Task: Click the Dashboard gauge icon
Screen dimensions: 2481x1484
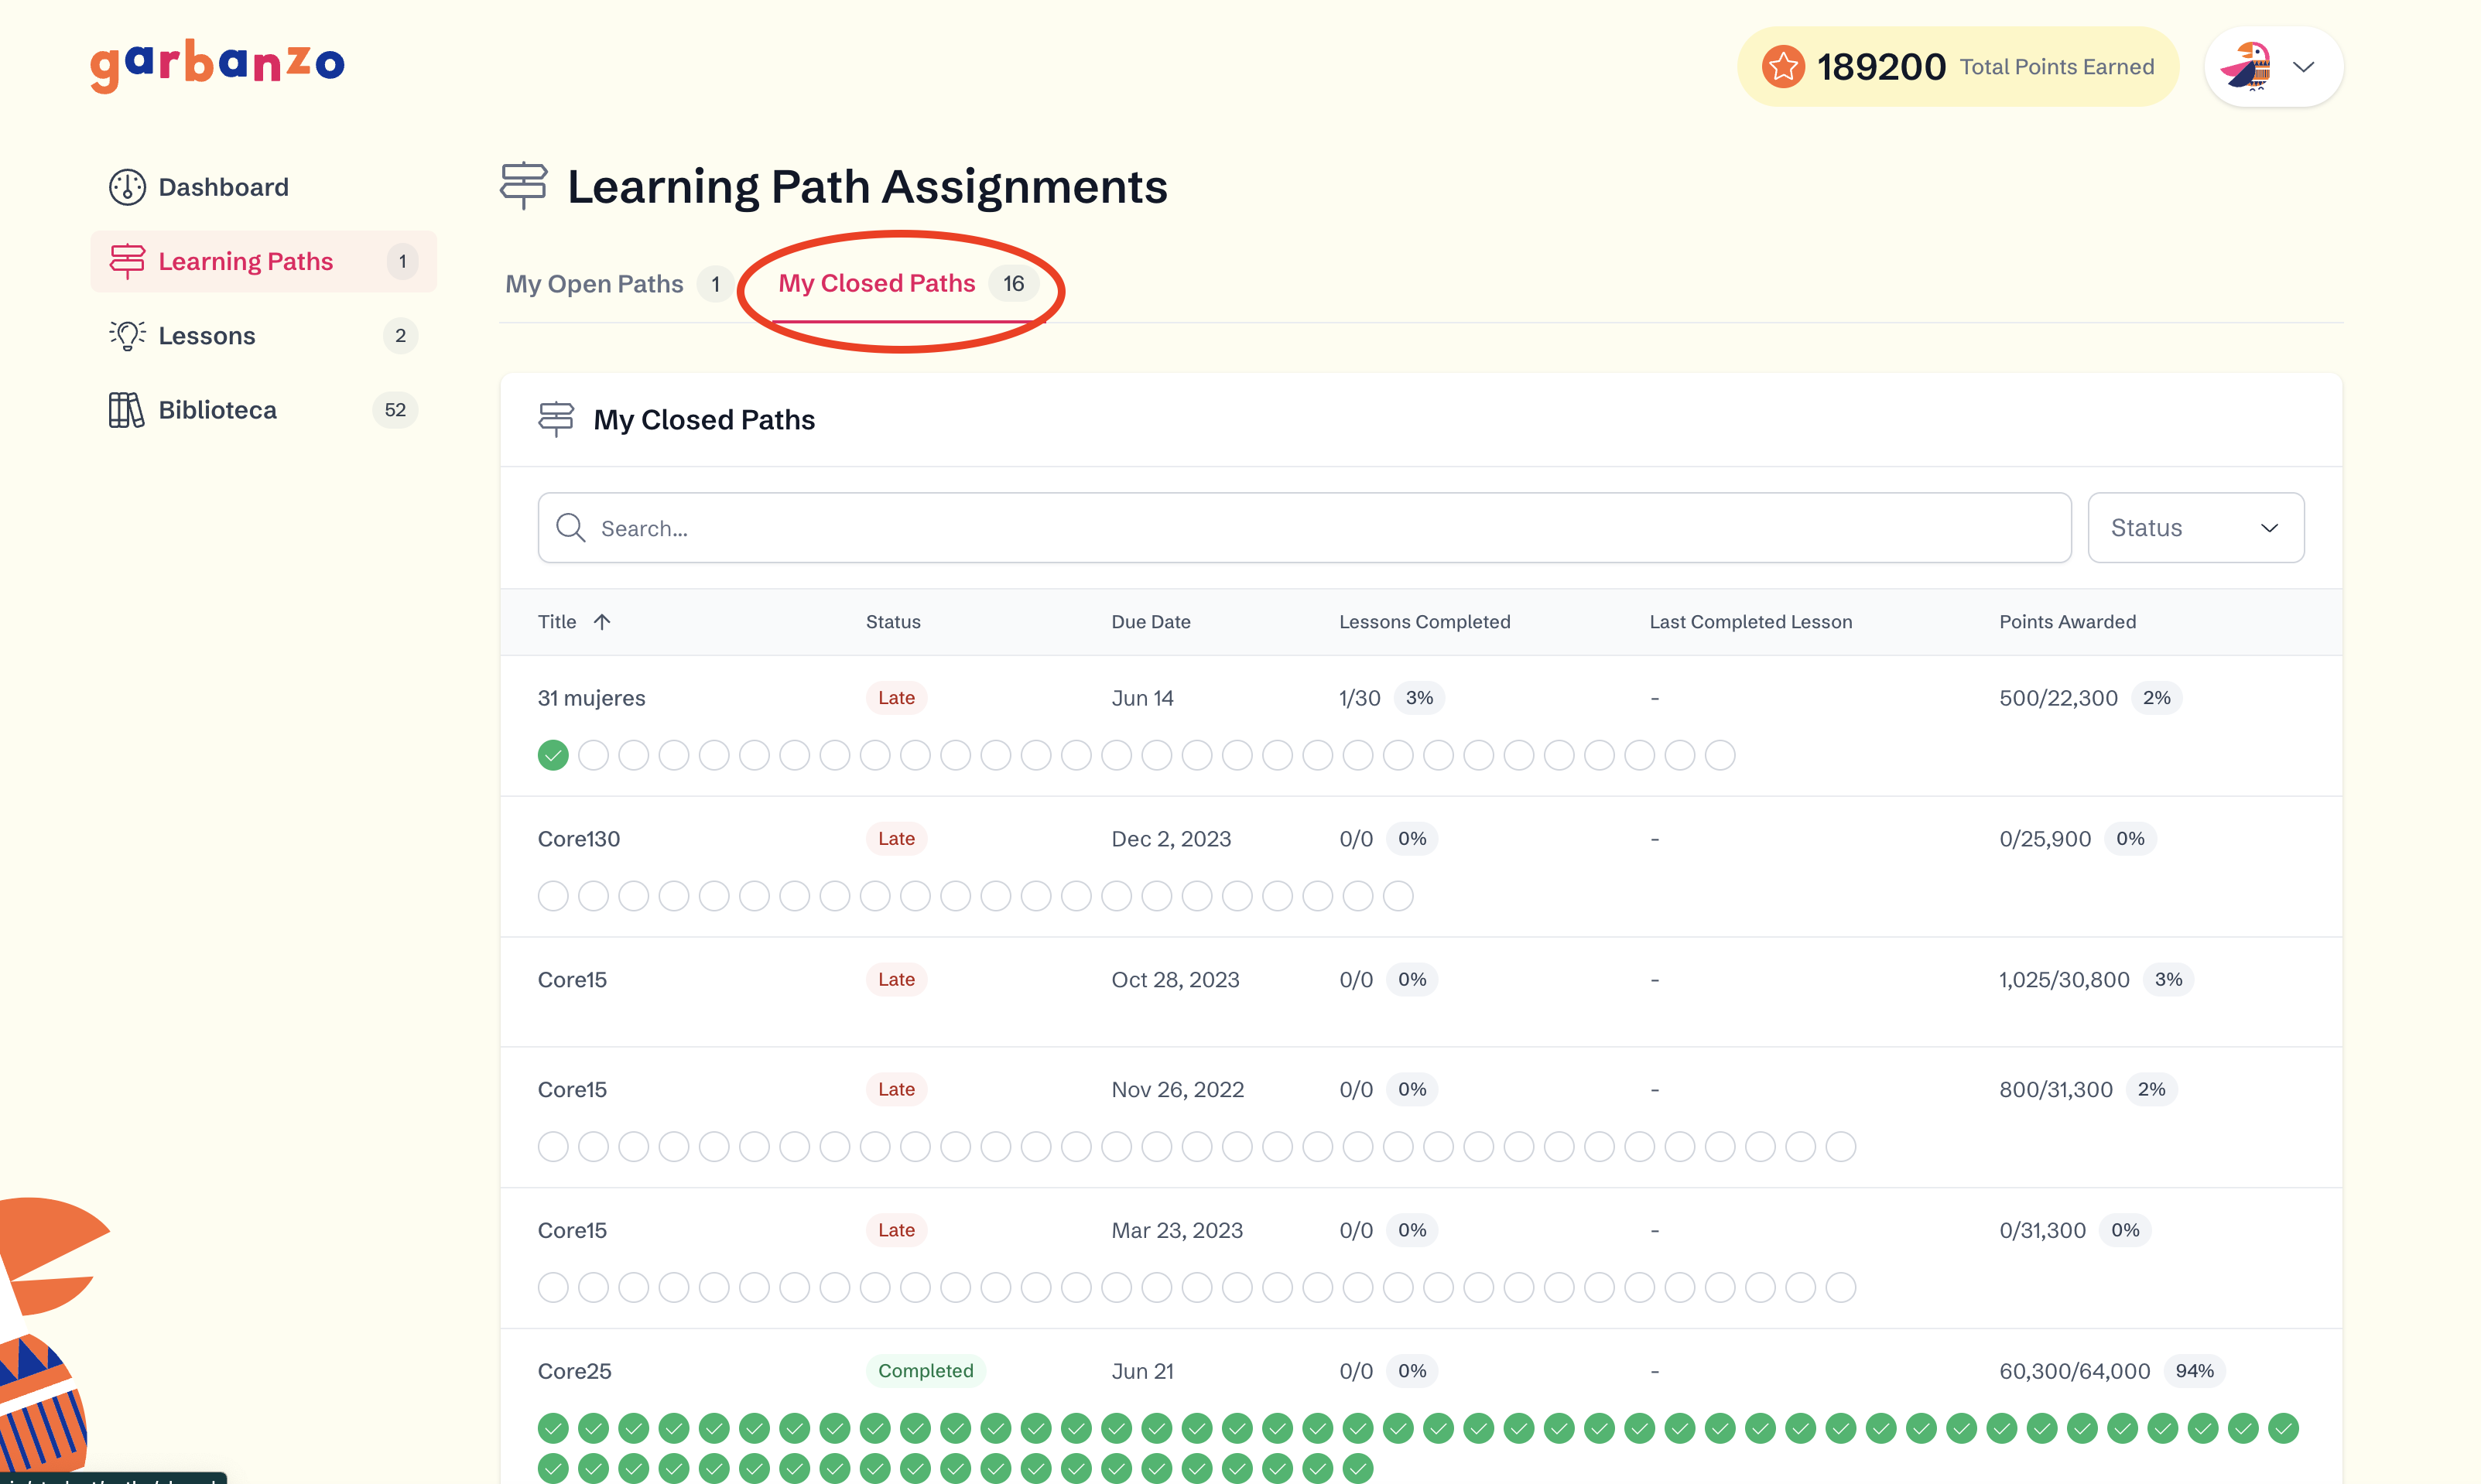Action: [127, 187]
